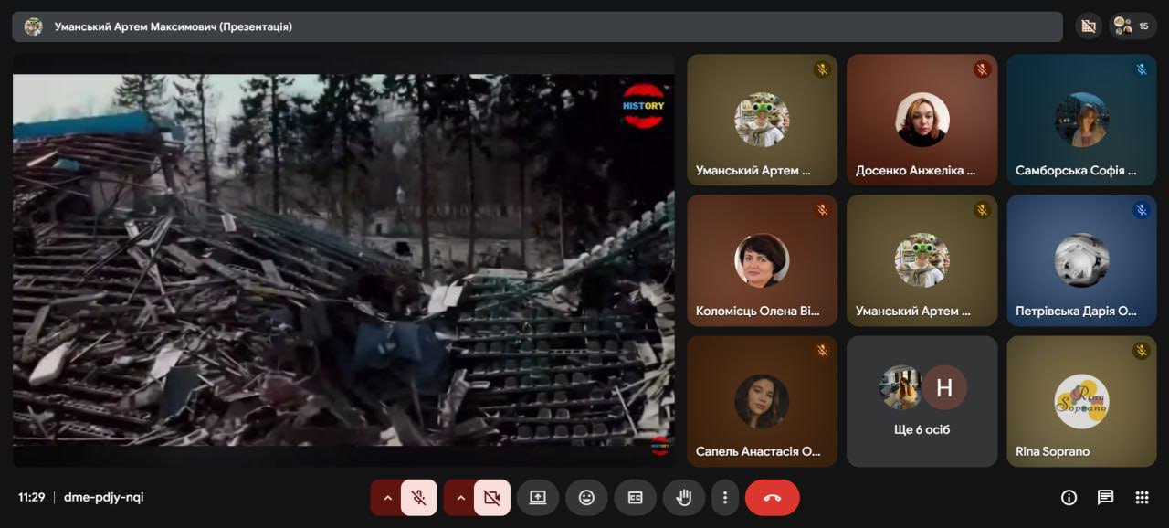Select Досенко Анжеліка participant tile
Image resolution: width=1169 pixels, height=528 pixels.
[x=922, y=120]
